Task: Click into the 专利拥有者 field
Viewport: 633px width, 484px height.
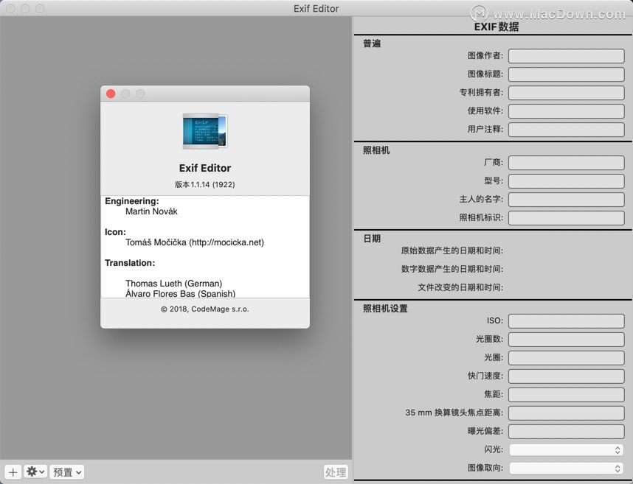Action: pyautogui.click(x=566, y=93)
